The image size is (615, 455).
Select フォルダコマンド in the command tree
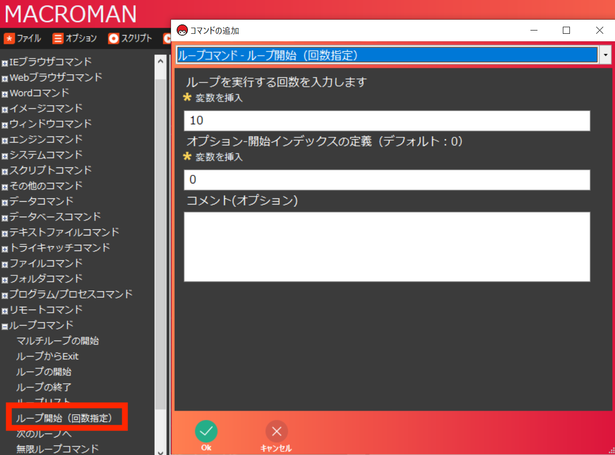(46, 279)
